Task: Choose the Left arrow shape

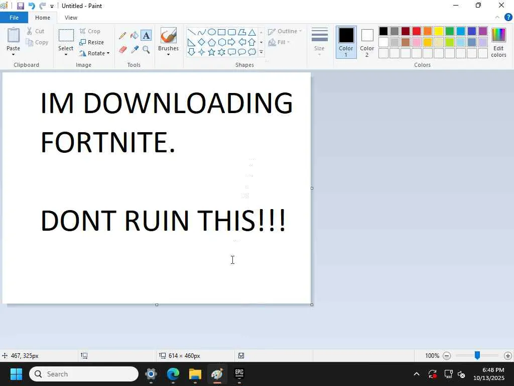Action: pos(242,42)
